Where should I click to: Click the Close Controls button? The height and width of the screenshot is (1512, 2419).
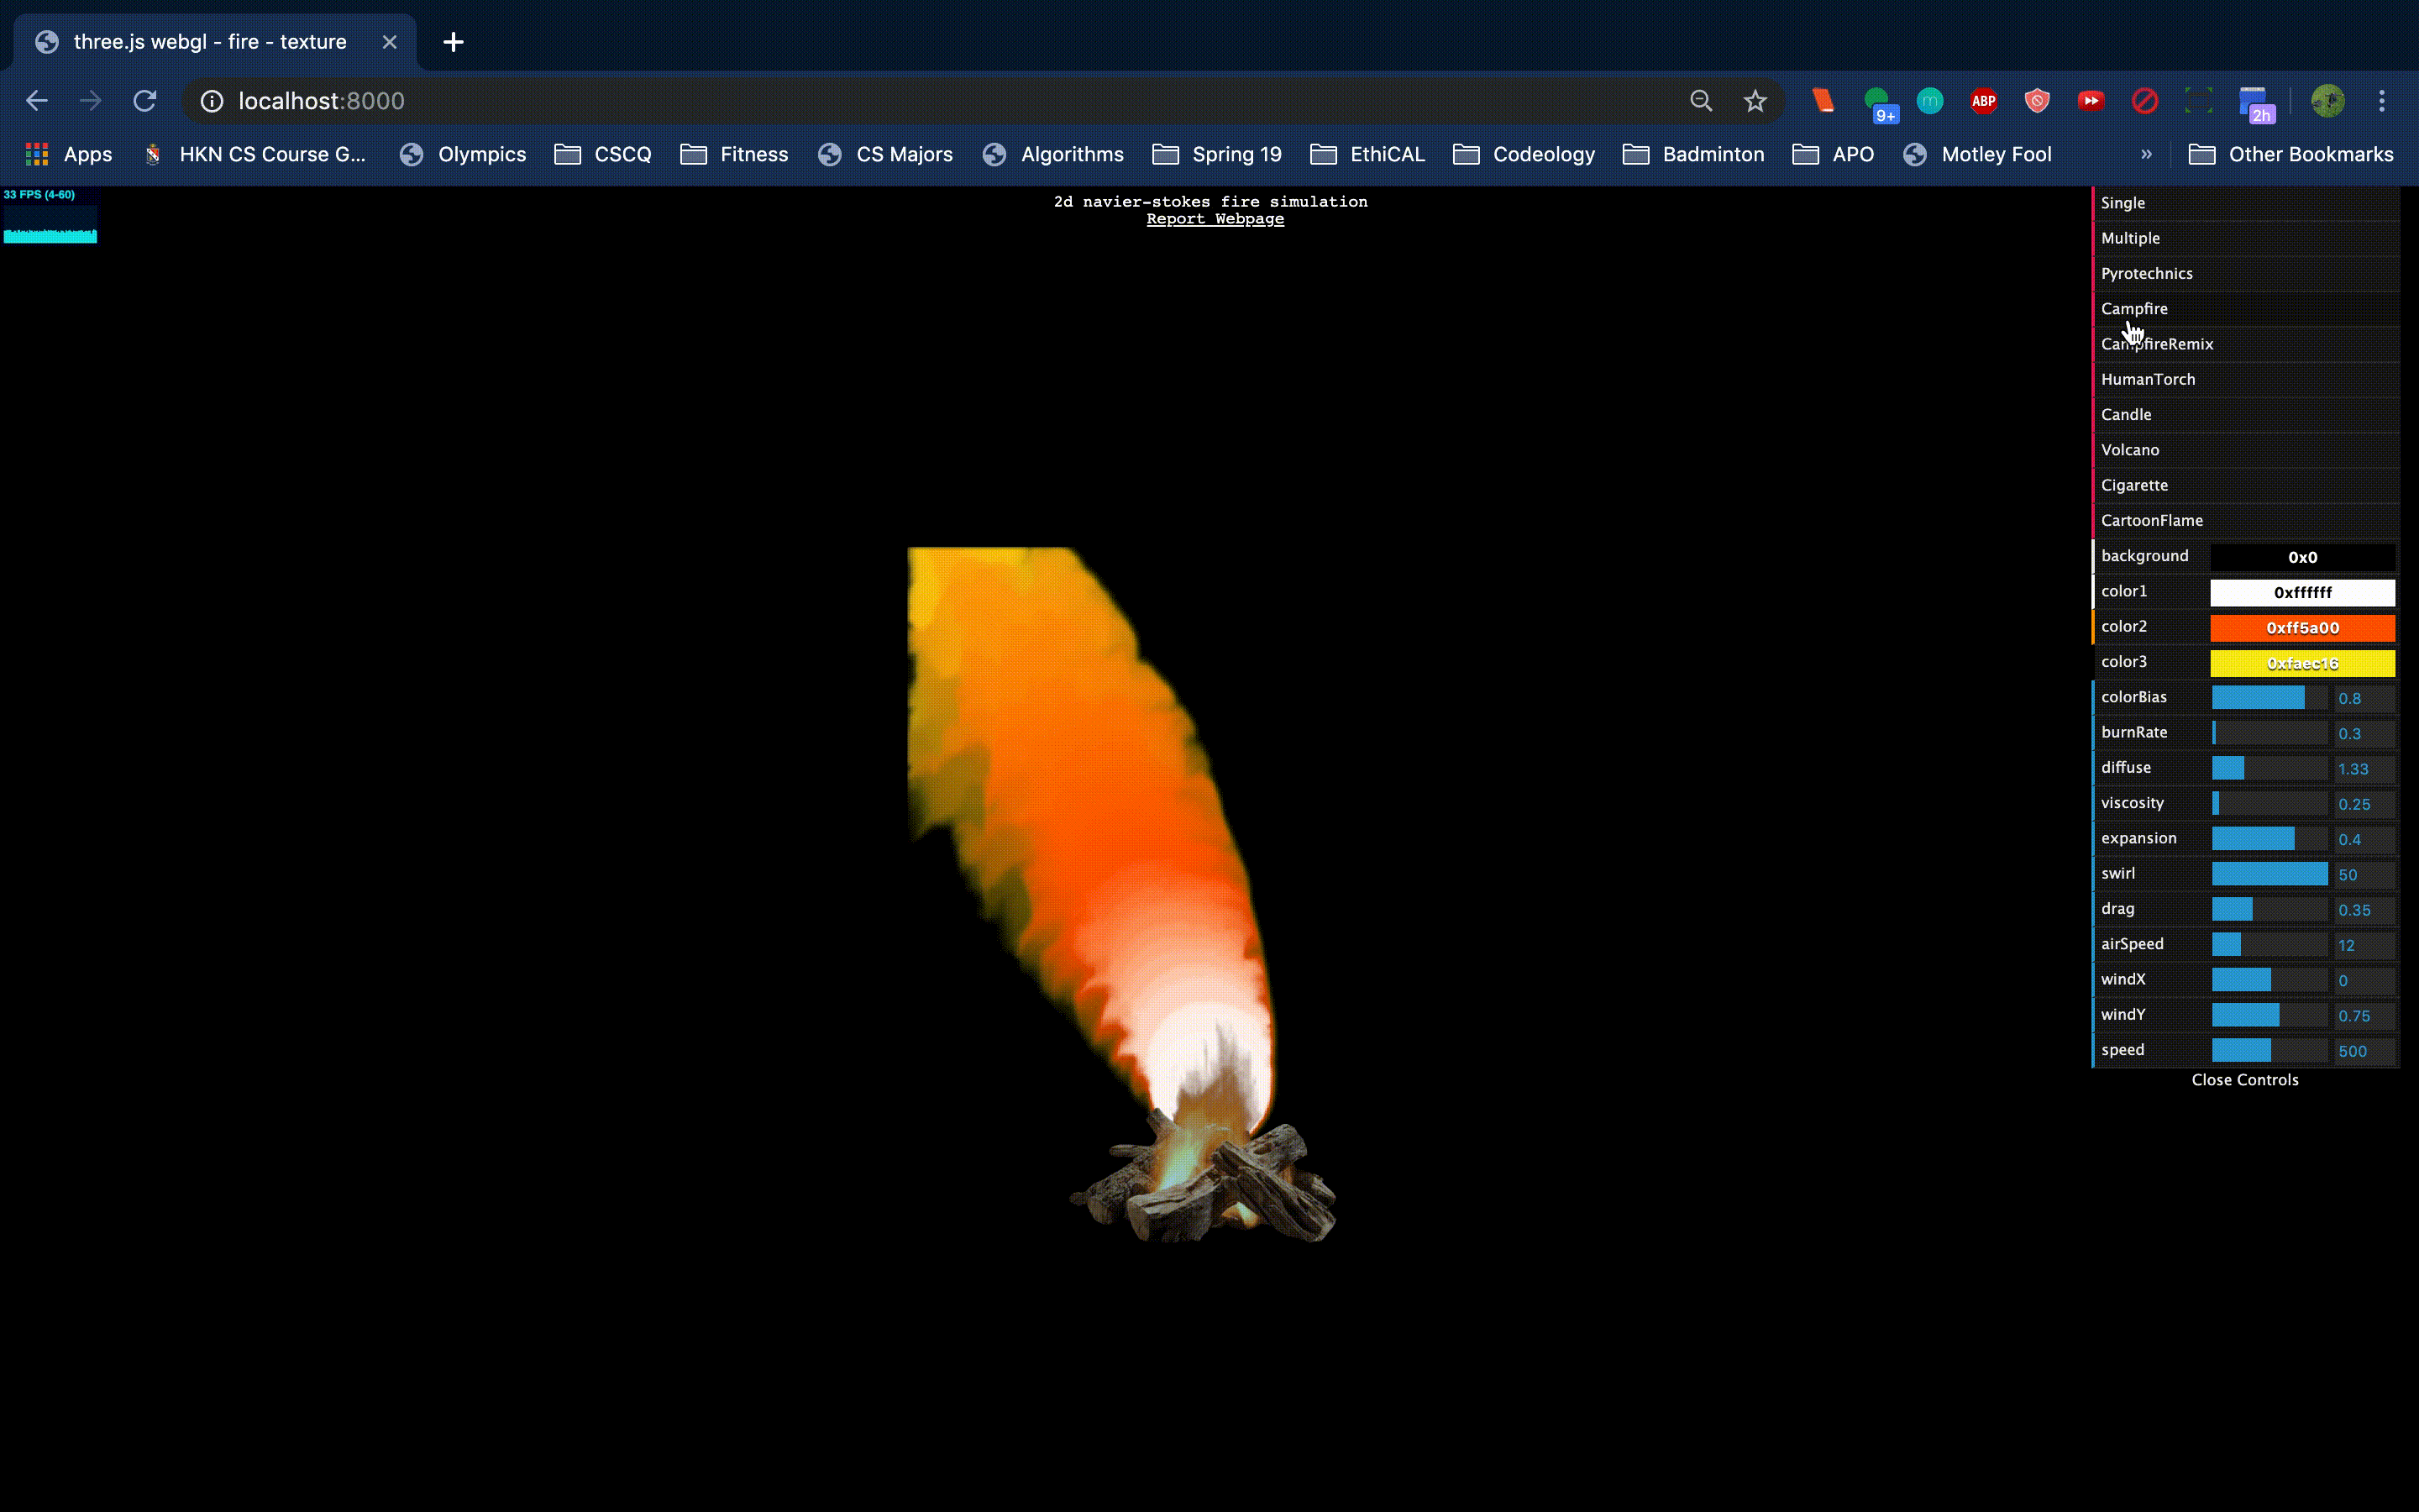pos(2244,1080)
